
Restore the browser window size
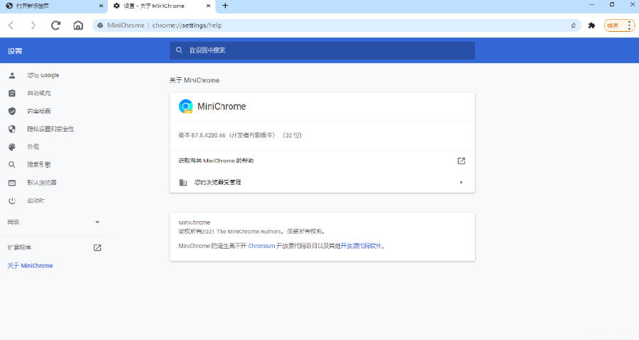(612, 4)
